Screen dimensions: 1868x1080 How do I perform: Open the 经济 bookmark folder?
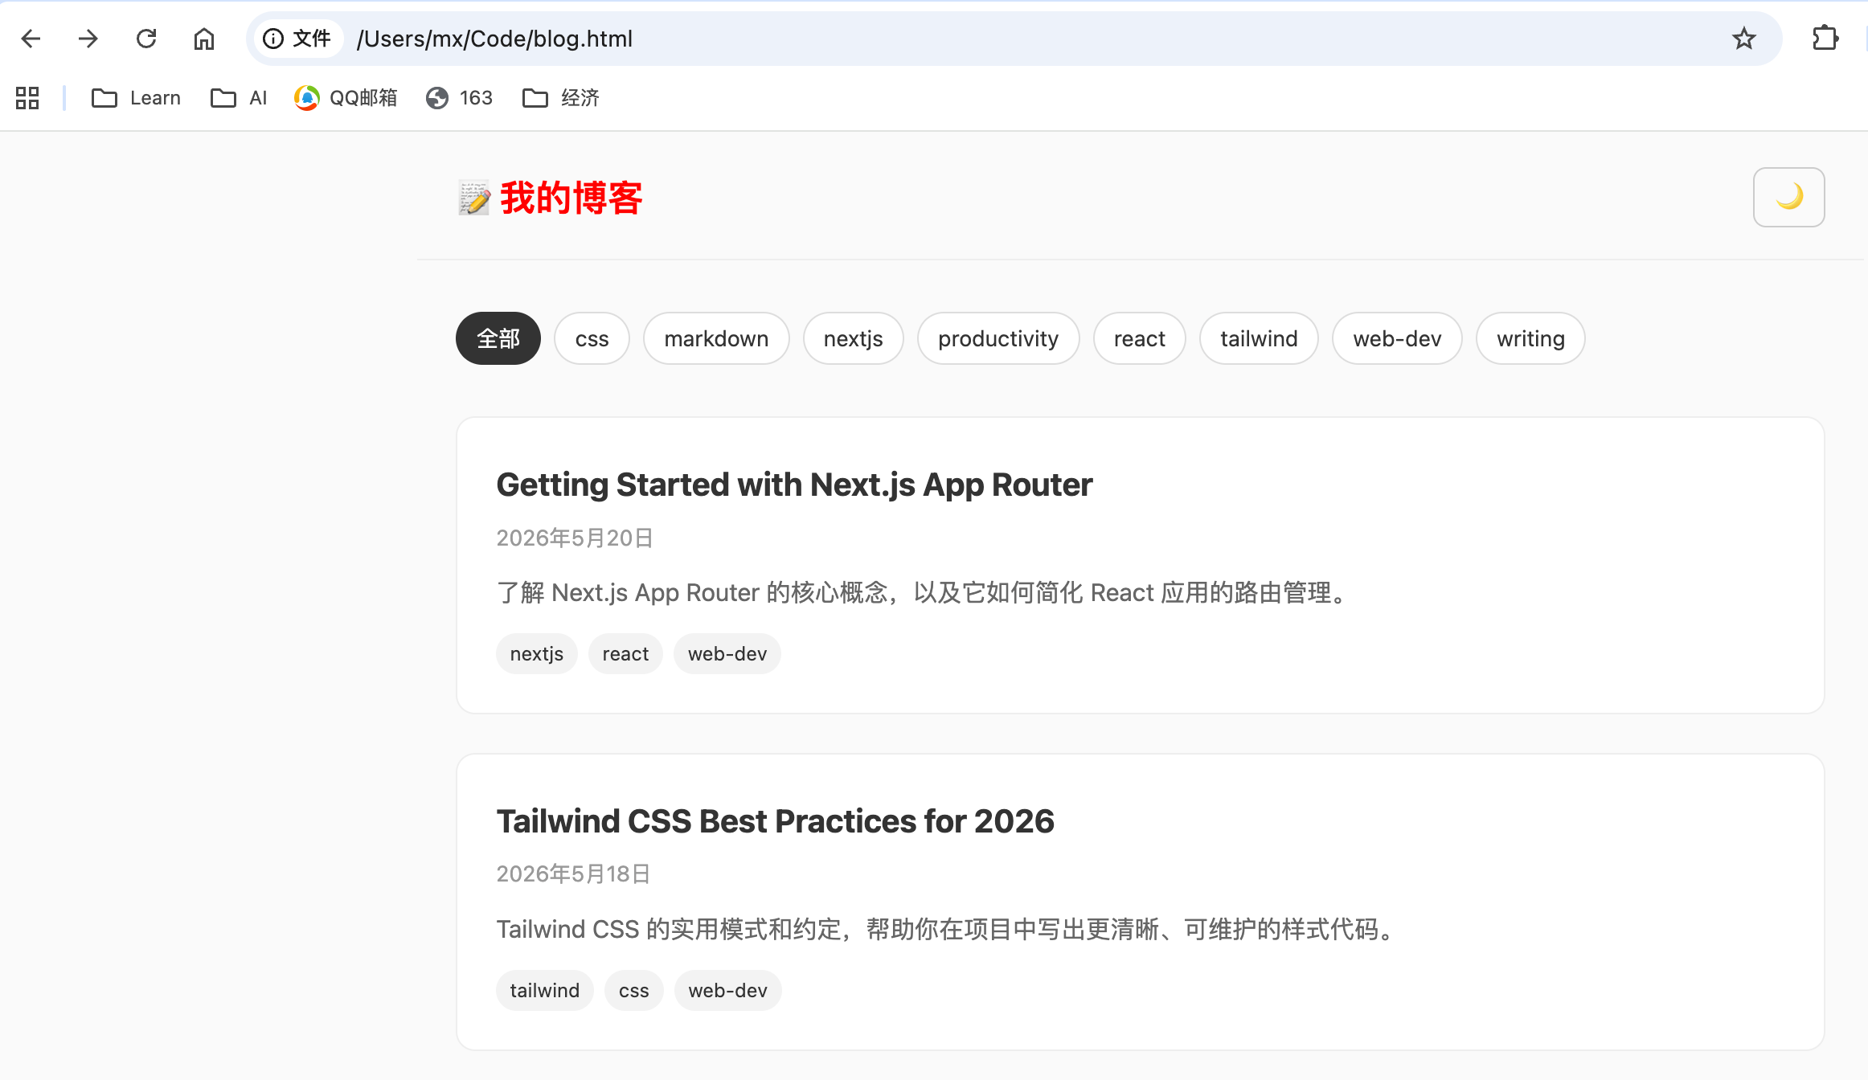(x=560, y=98)
